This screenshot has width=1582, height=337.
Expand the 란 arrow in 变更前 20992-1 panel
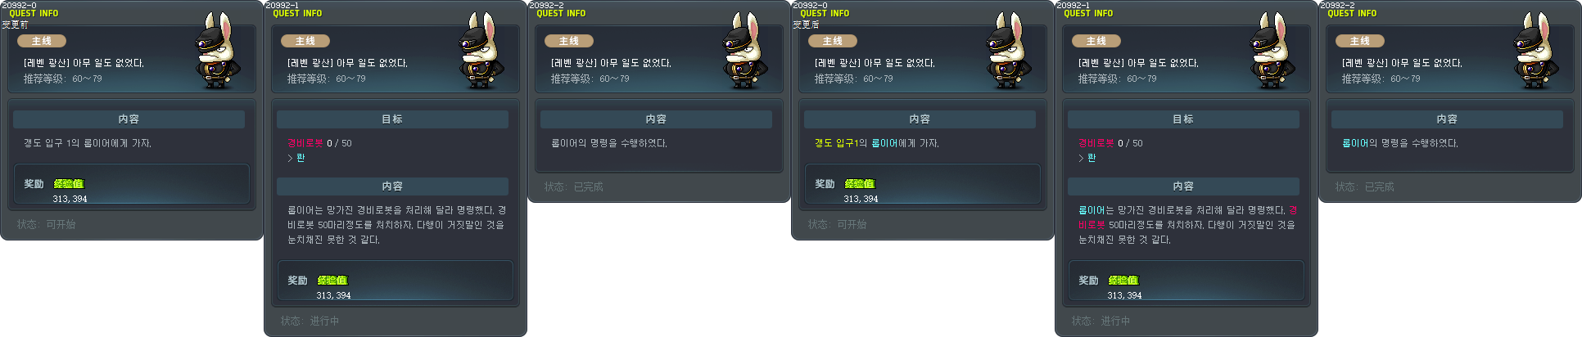point(296,158)
